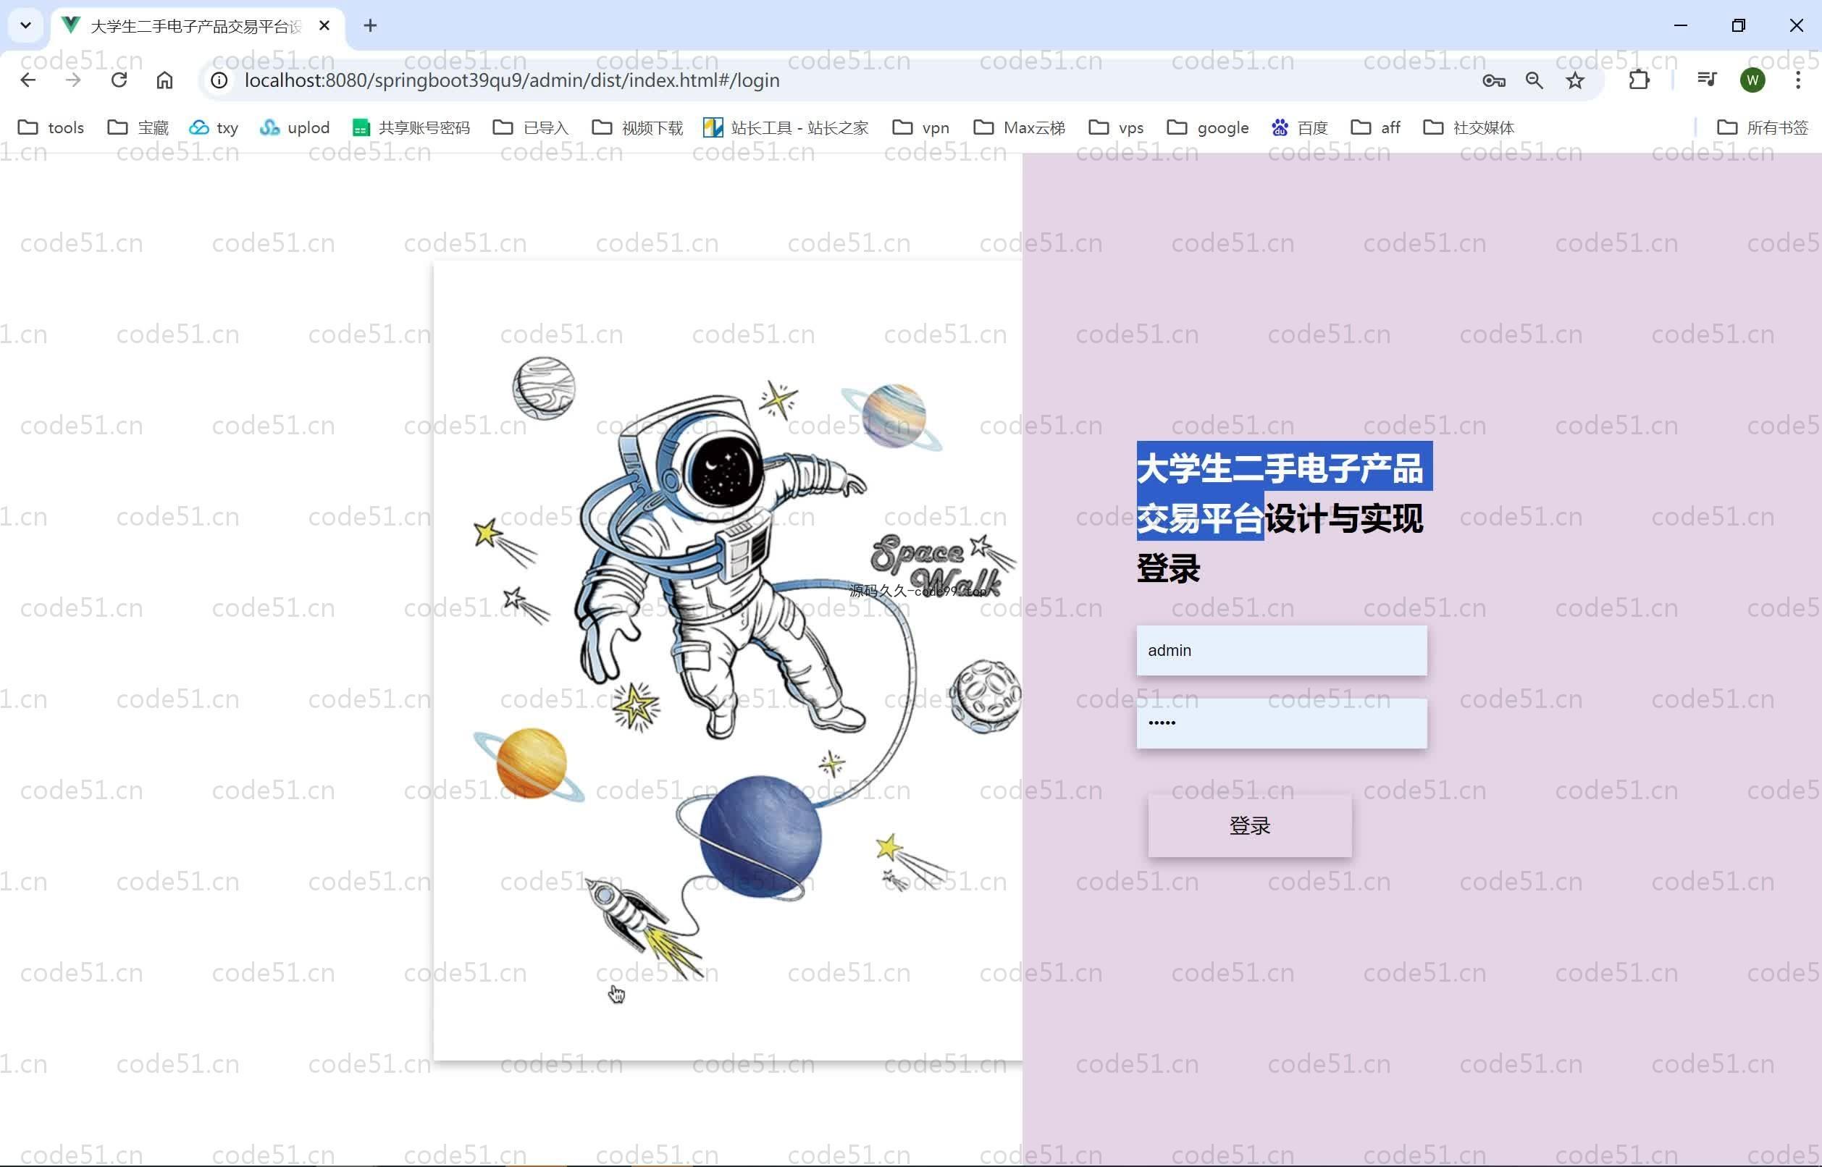
Task: Minimize the browser window
Action: [x=1680, y=26]
